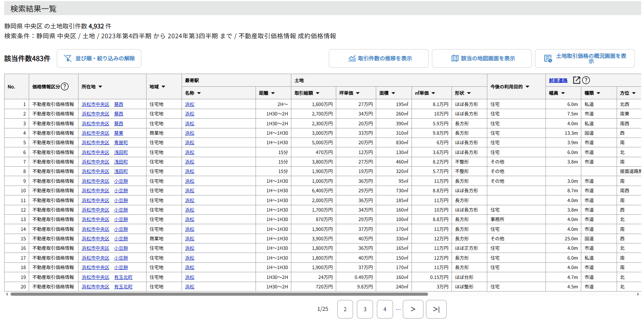Click 1/25 page indicator
The width and height of the screenshot is (644, 321).
click(x=323, y=309)
